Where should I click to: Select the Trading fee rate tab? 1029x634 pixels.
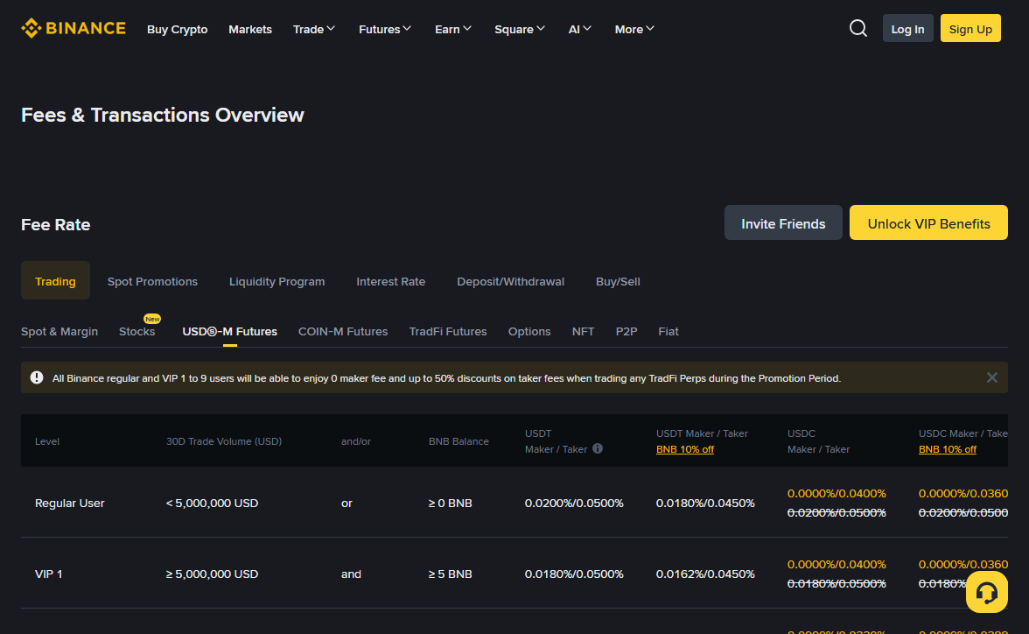[x=55, y=280]
